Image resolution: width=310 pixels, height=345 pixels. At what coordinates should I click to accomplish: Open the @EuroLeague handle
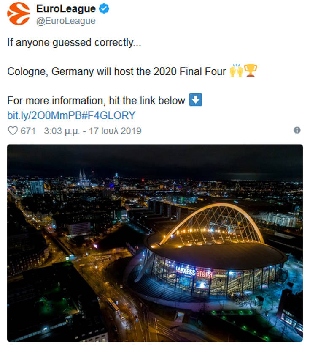66,21
